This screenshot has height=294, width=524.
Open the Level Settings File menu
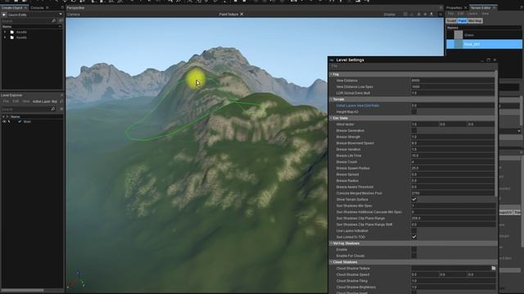coord(335,66)
